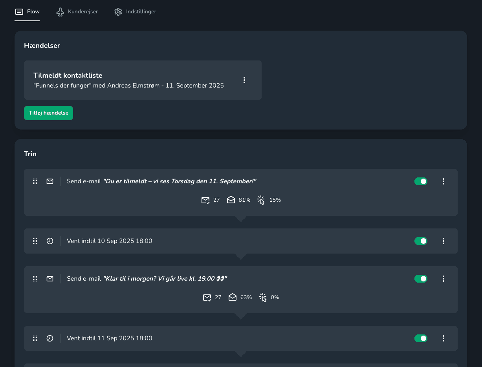Viewport: 482px width, 367px height.
Task: Click the 'Vent indtil 11 Sep 2025 18:00' row
Action: pyautogui.click(x=109, y=338)
